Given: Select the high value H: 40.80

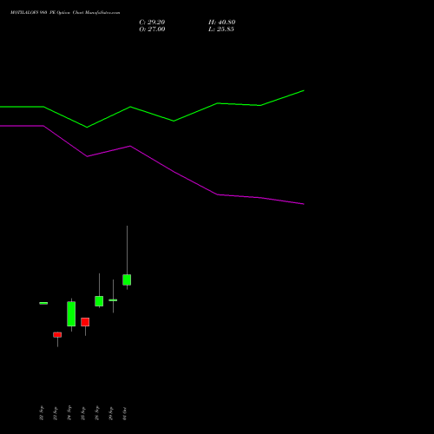Looking at the screenshot, I should [222, 23].
